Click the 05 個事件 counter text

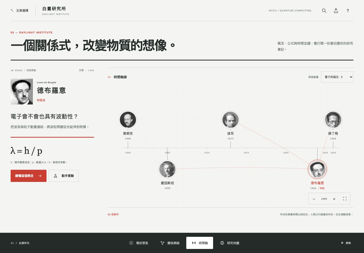pyautogui.click(x=113, y=214)
